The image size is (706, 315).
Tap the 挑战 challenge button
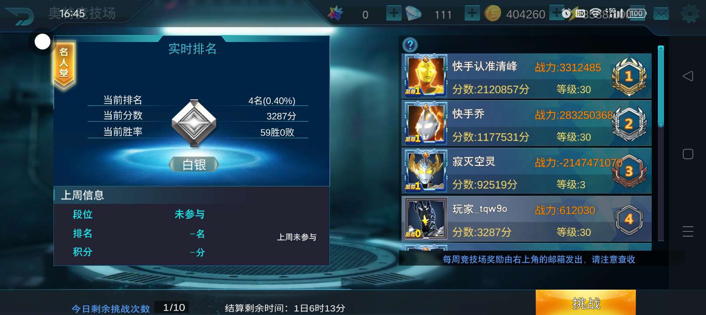586,303
